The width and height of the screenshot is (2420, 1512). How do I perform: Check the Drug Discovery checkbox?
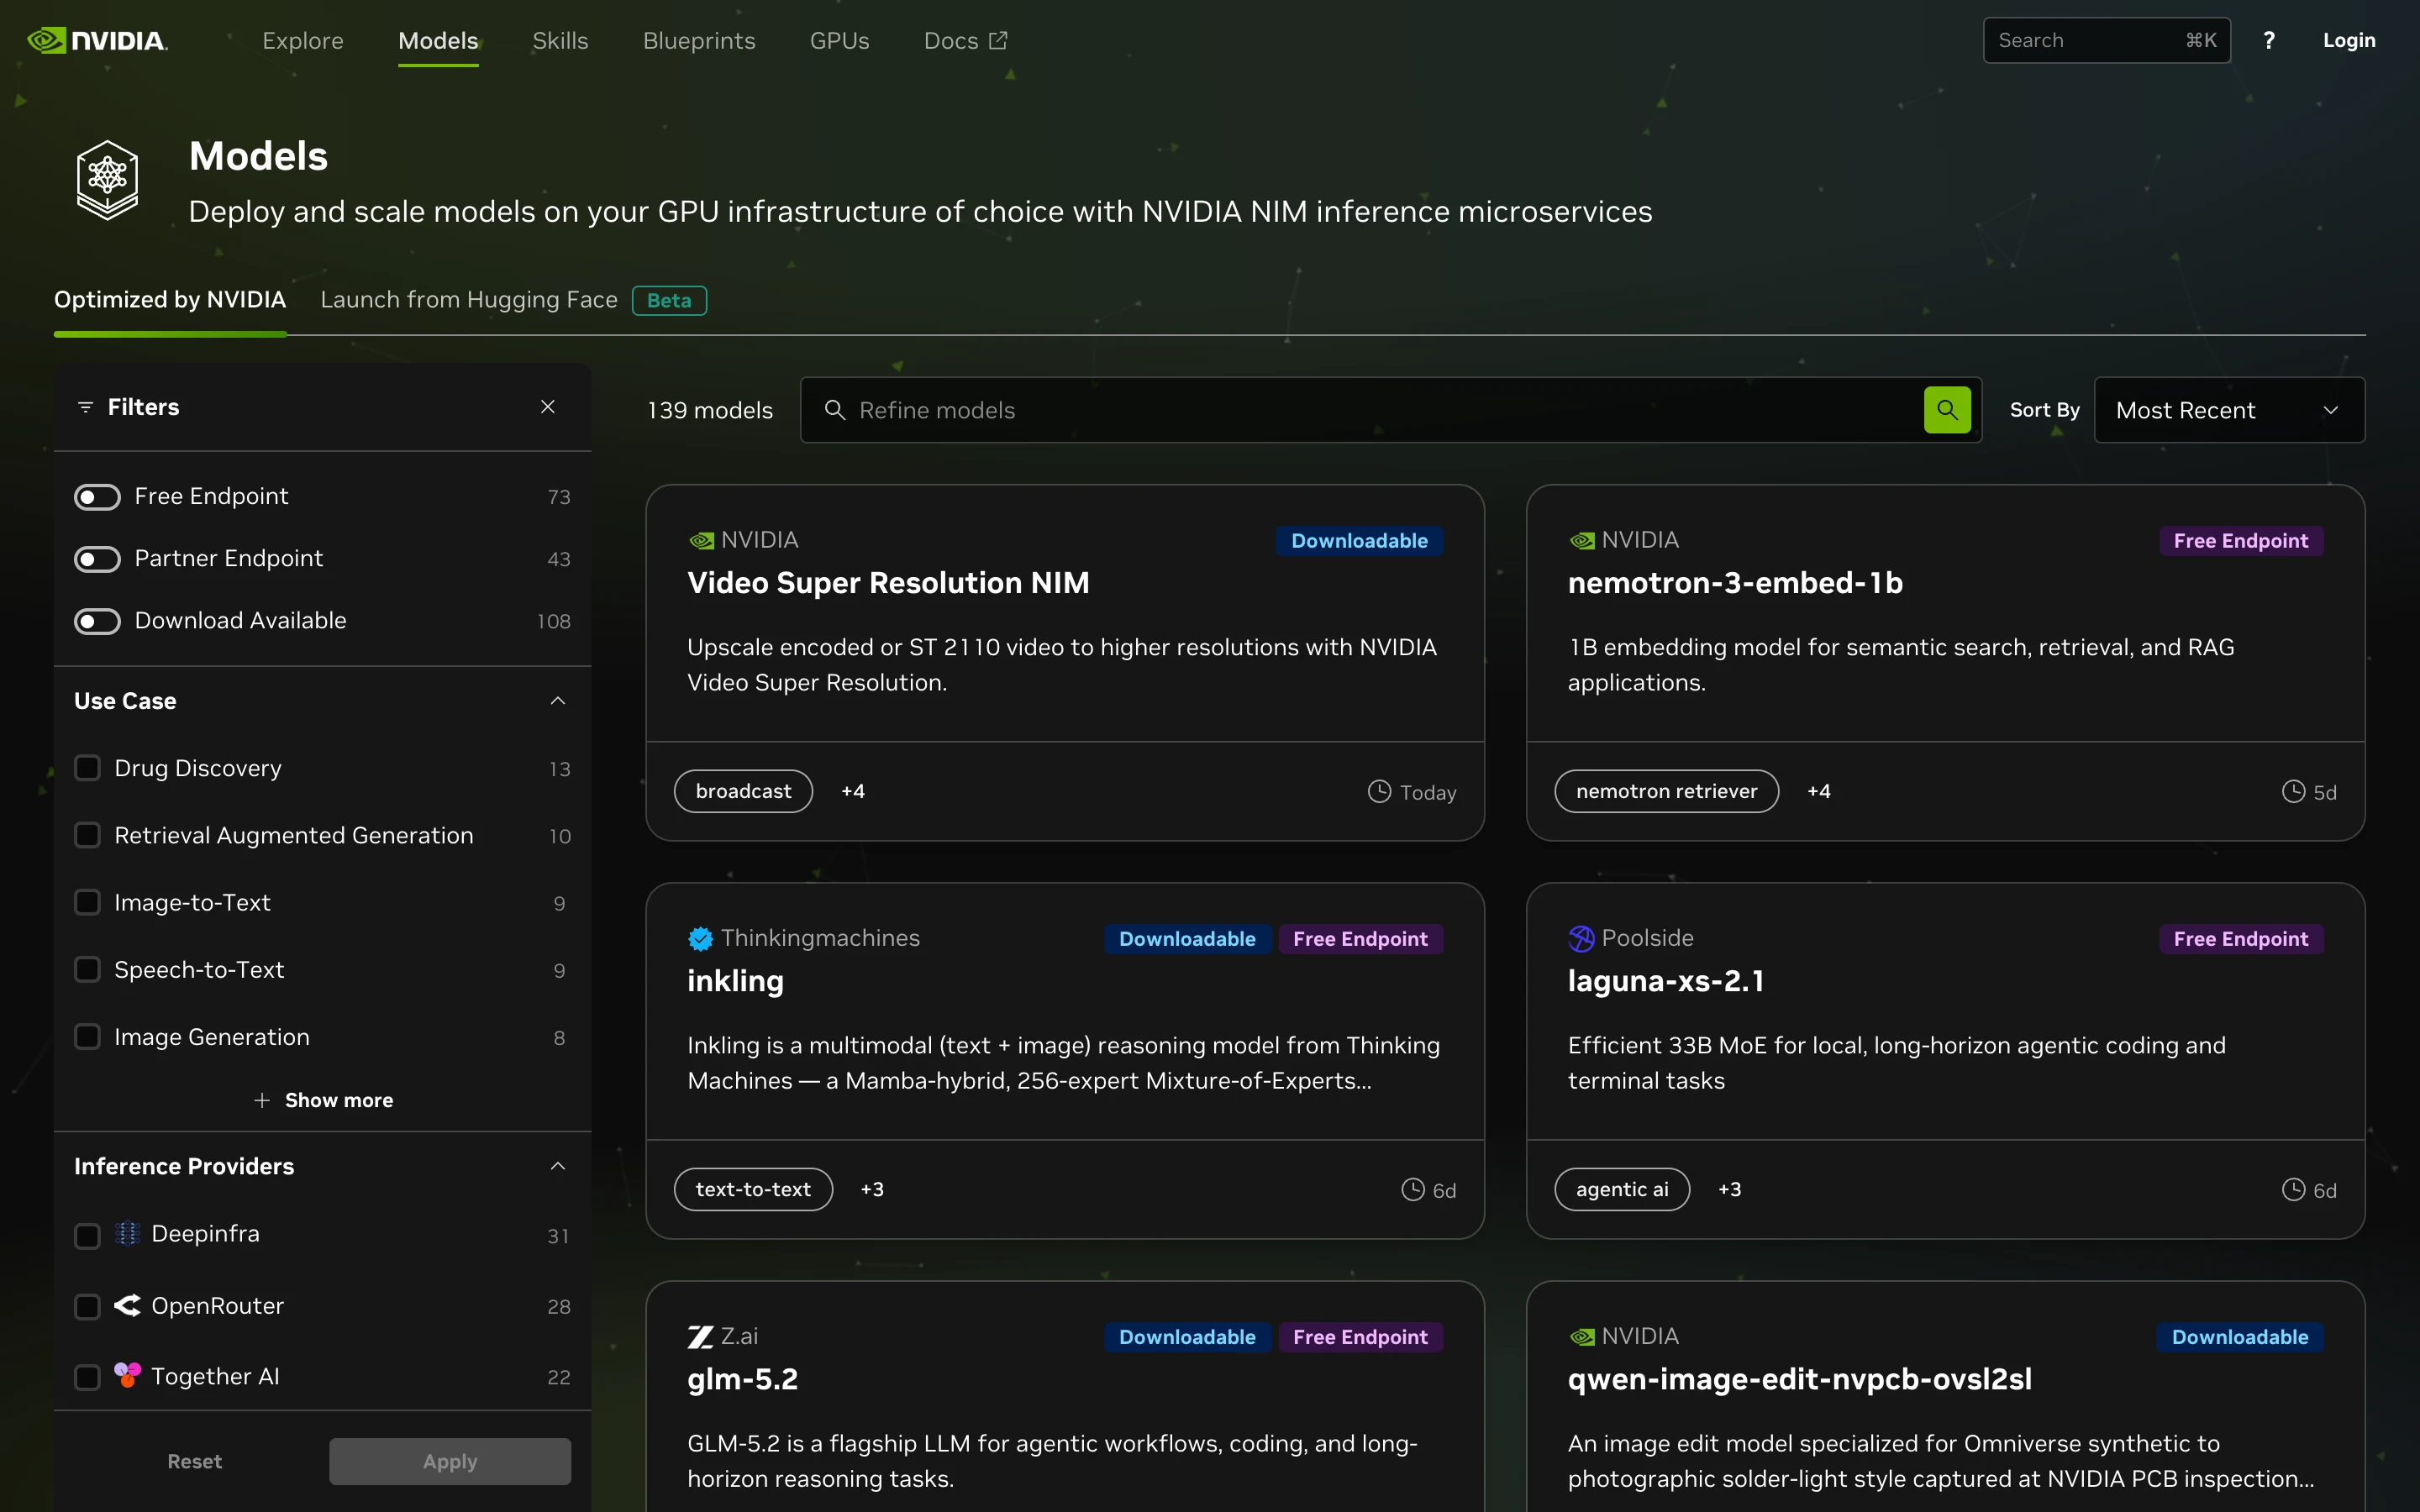(88, 768)
